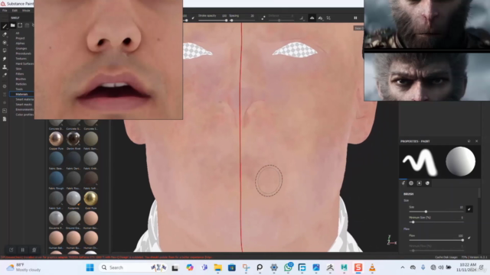This screenshot has height=275, width=490.
Task: Click the shelf folder icon
Action: click(13, 25)
